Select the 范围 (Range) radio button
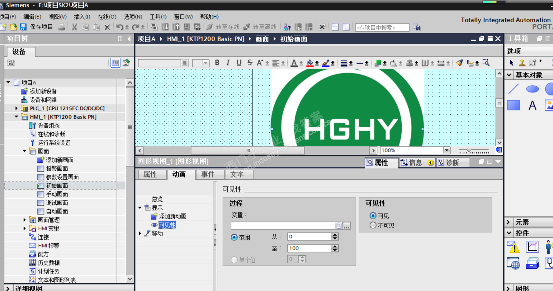 click(x=234, y=237)
